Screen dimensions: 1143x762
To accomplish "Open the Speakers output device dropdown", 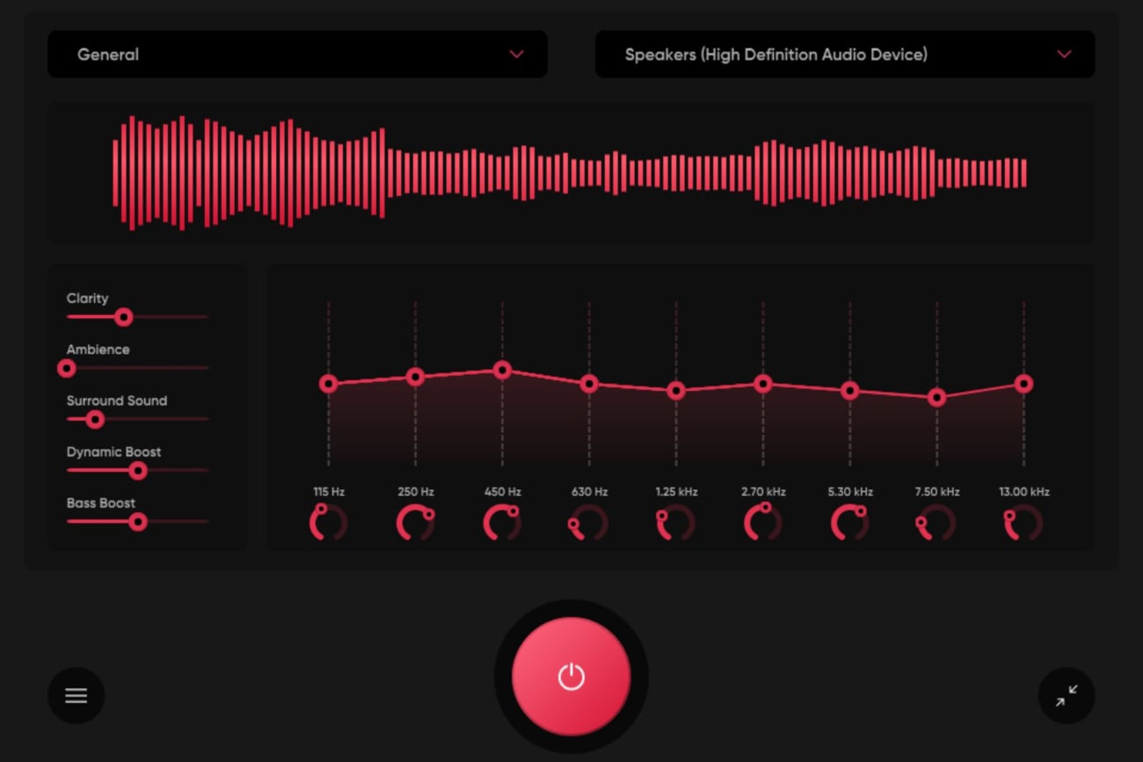I will pyautogui.click(x=844, y=54).
